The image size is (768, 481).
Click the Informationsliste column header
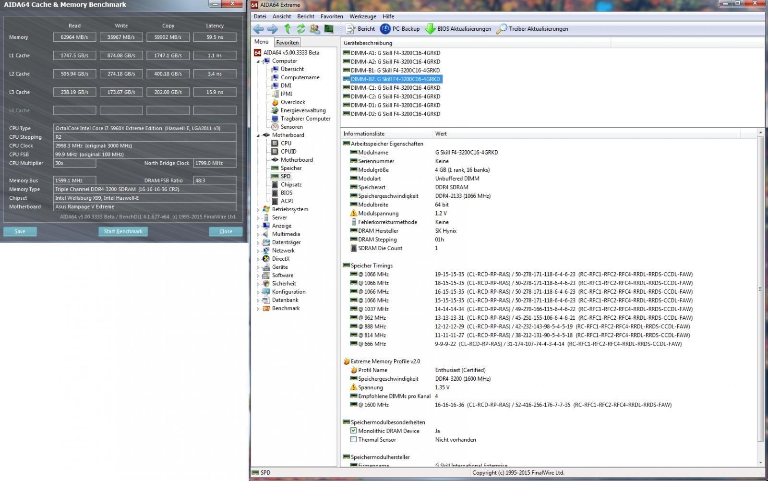(386, 134)
